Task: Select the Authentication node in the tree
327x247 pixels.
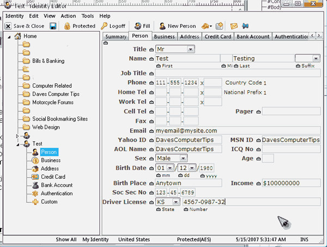Action: (56, 193)
